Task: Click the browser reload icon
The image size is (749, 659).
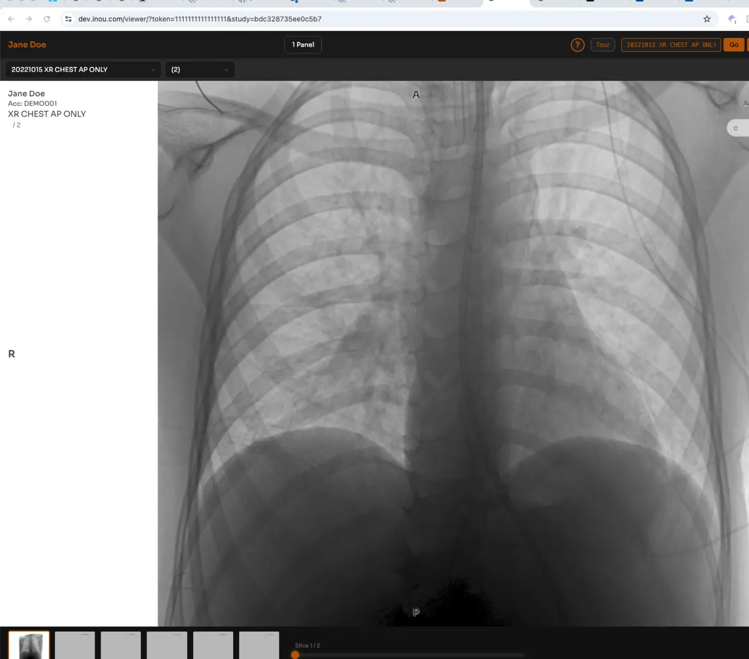Action: click(x=47, y=19)
